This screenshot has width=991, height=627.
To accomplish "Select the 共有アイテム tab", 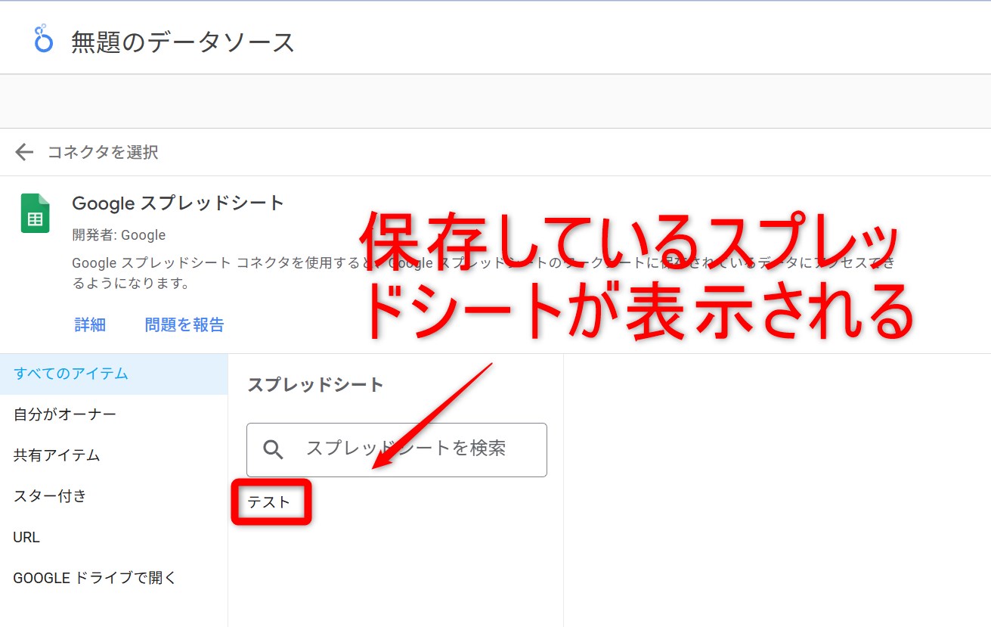I will [x=113, y=455].
